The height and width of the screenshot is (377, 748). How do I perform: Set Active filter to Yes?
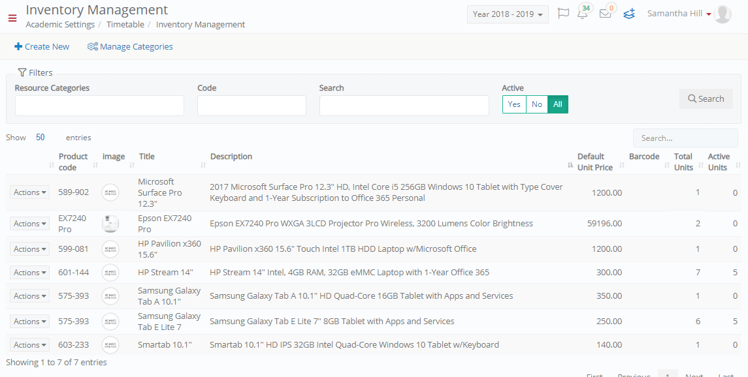513,104
